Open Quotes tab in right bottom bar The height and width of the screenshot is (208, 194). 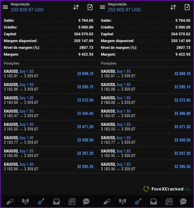[107, 201]
